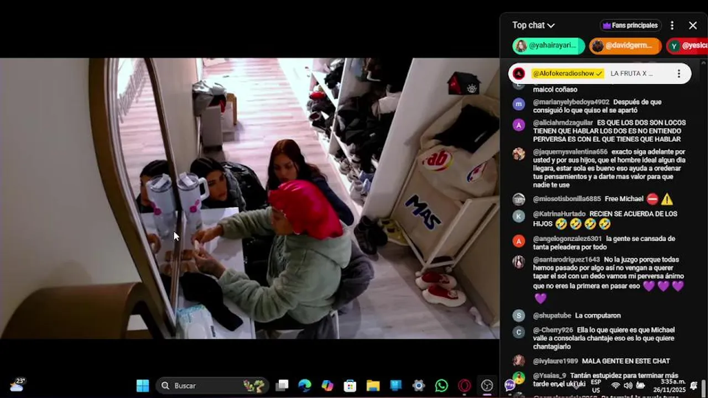
Task: Select 'Free Michael' chat message
Action: tap(624, 199)
